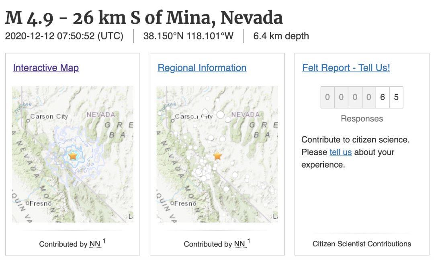Click the NN contributor under Regional Information
The width and height of the screenshot is (434, 260).
click(240, 244)
